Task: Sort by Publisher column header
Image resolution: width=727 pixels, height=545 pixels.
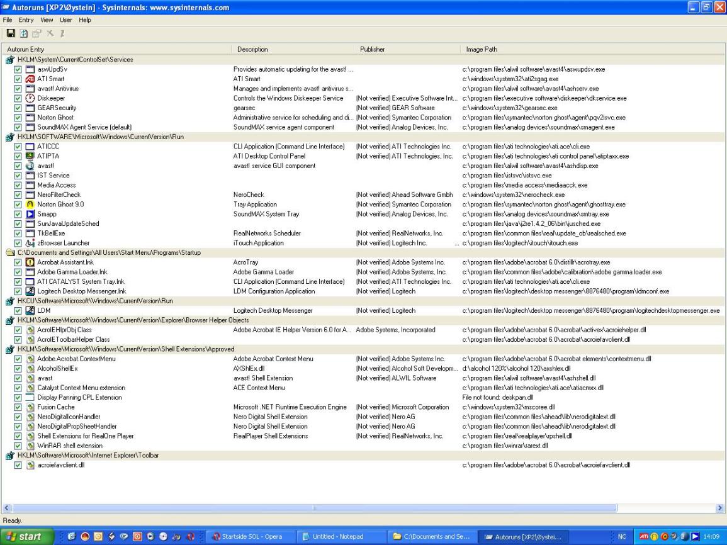Action: [407, 49]
